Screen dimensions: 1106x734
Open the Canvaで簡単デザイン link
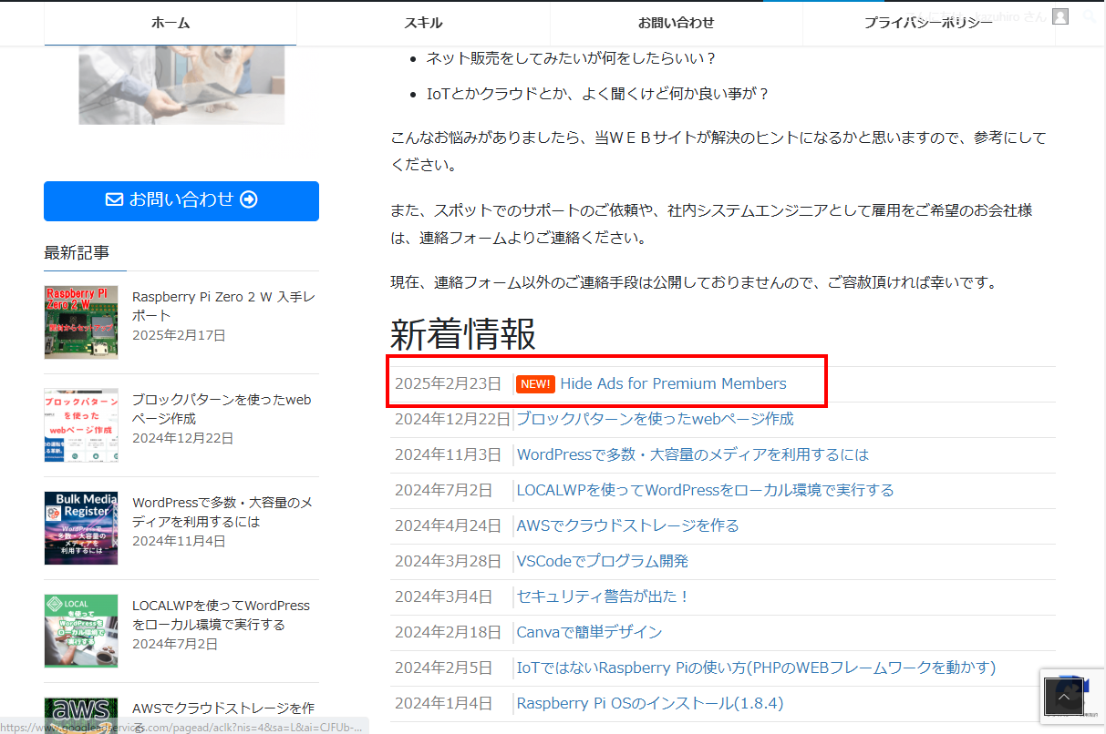point(589,632)
